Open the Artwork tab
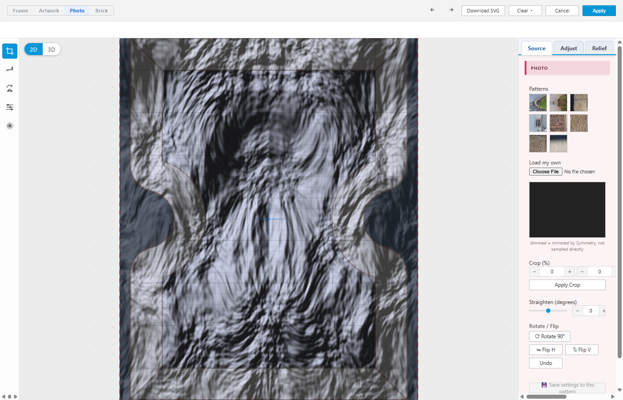The image size is (623, 400). click(49, 11)
